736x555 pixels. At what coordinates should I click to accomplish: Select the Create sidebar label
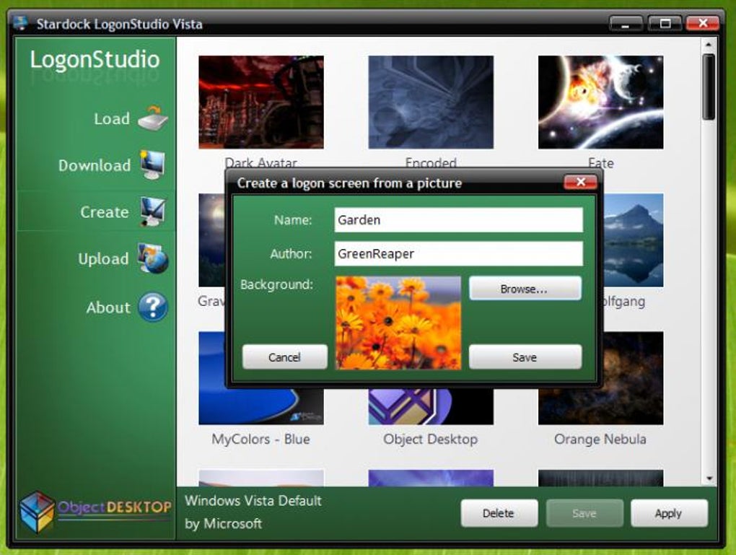click(x=104, y=211)
